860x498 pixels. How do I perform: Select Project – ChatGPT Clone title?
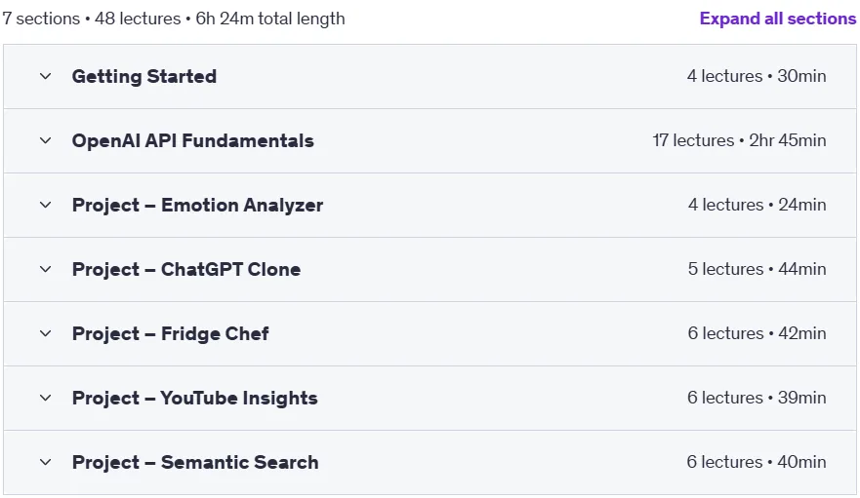186,269
